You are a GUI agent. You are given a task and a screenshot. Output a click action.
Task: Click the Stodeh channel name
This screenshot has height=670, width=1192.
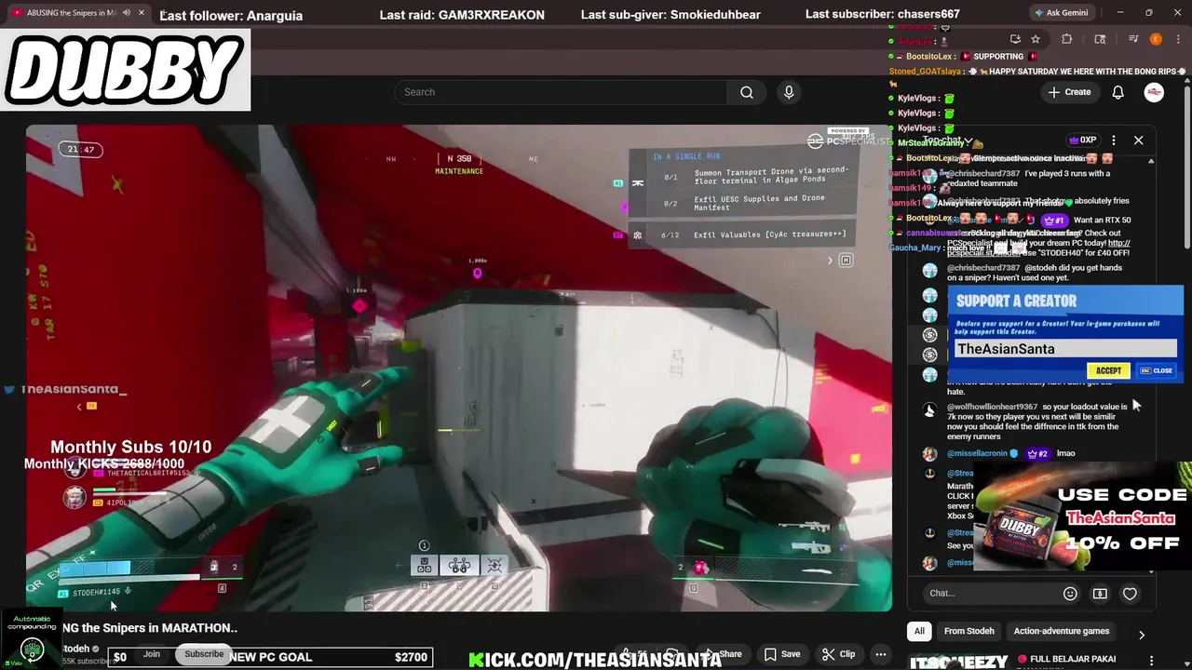(x=76, y=649)
